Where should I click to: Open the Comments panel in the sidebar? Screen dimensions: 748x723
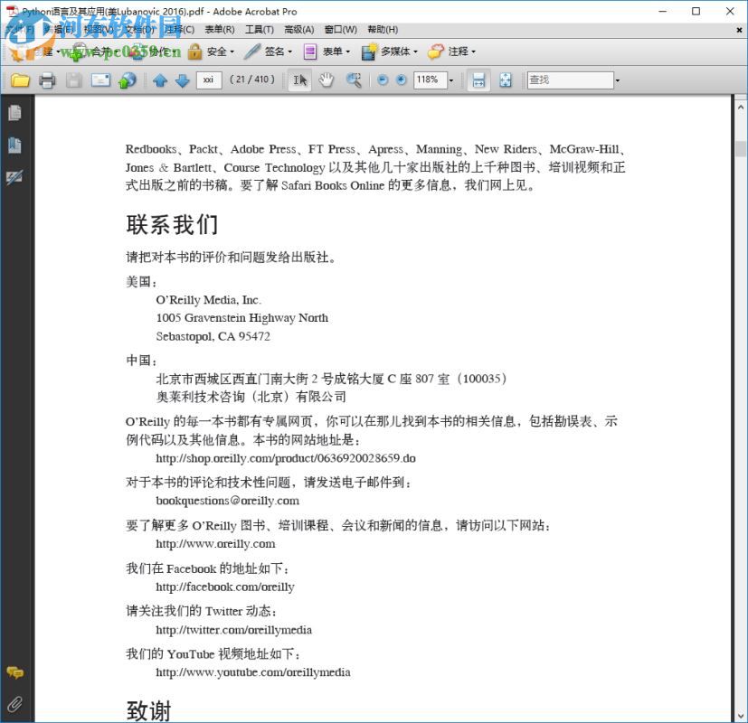coord(14,673)
